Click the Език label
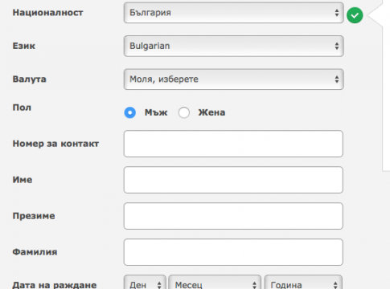Image resolution: width=390 pixels, height=289 pixels. (x=24, y=46)
